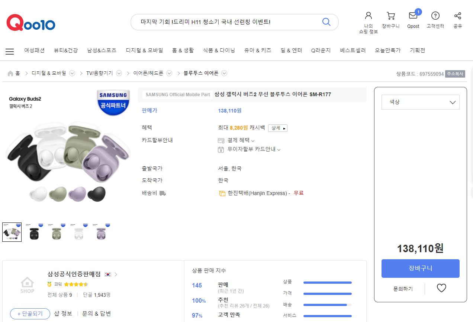This screenshot has width=473, height=322.
Task: Open 샵 정보 link
Action: click(63, 313)
